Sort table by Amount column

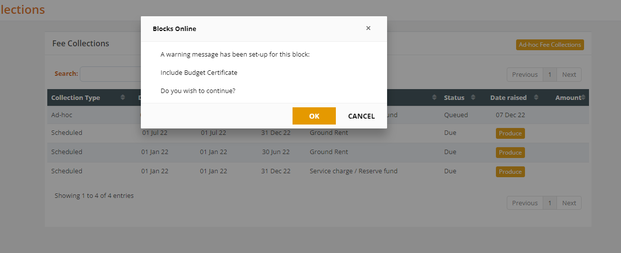click(584, 97)
